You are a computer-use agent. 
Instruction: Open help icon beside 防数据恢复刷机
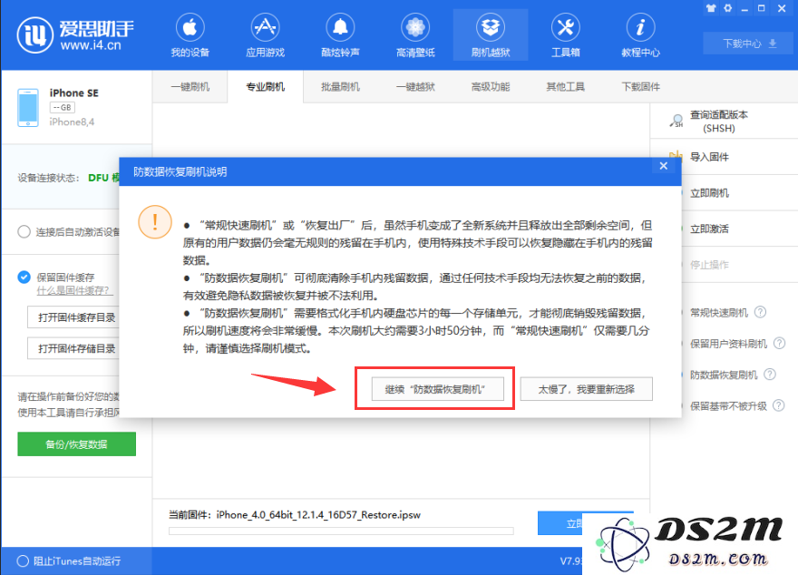[770, 375]
